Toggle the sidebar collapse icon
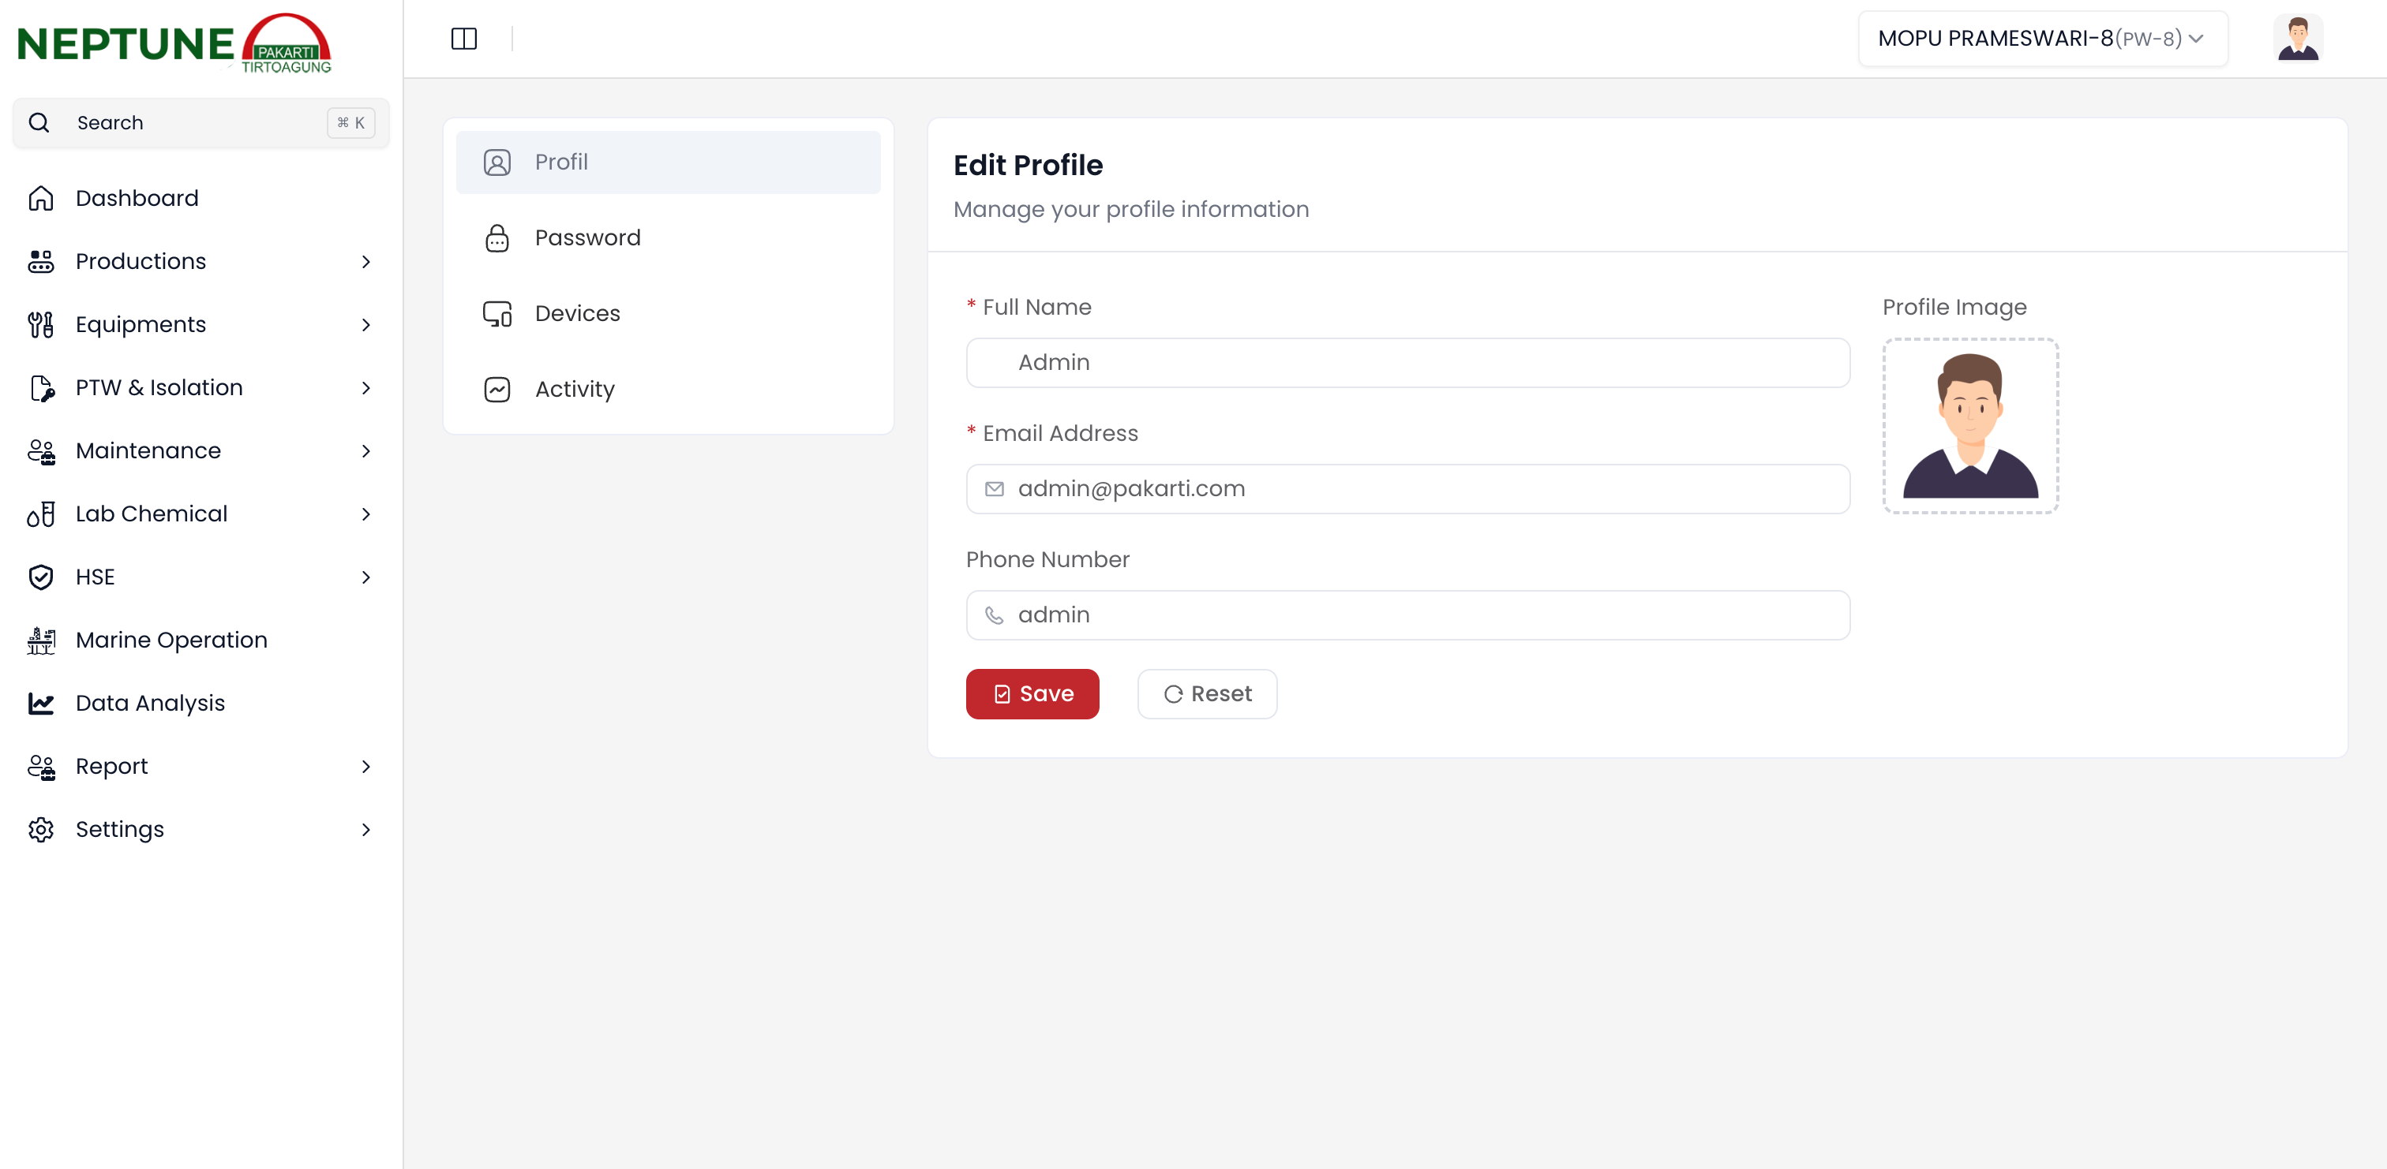2387x1169 pixels. coord(463,39)
